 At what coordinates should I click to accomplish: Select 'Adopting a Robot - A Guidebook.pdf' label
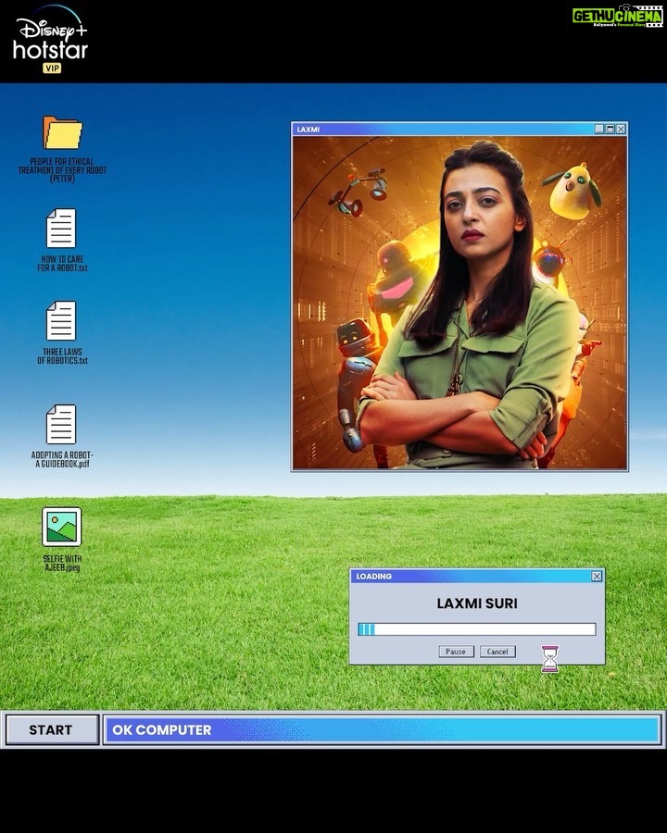(62, 459)
